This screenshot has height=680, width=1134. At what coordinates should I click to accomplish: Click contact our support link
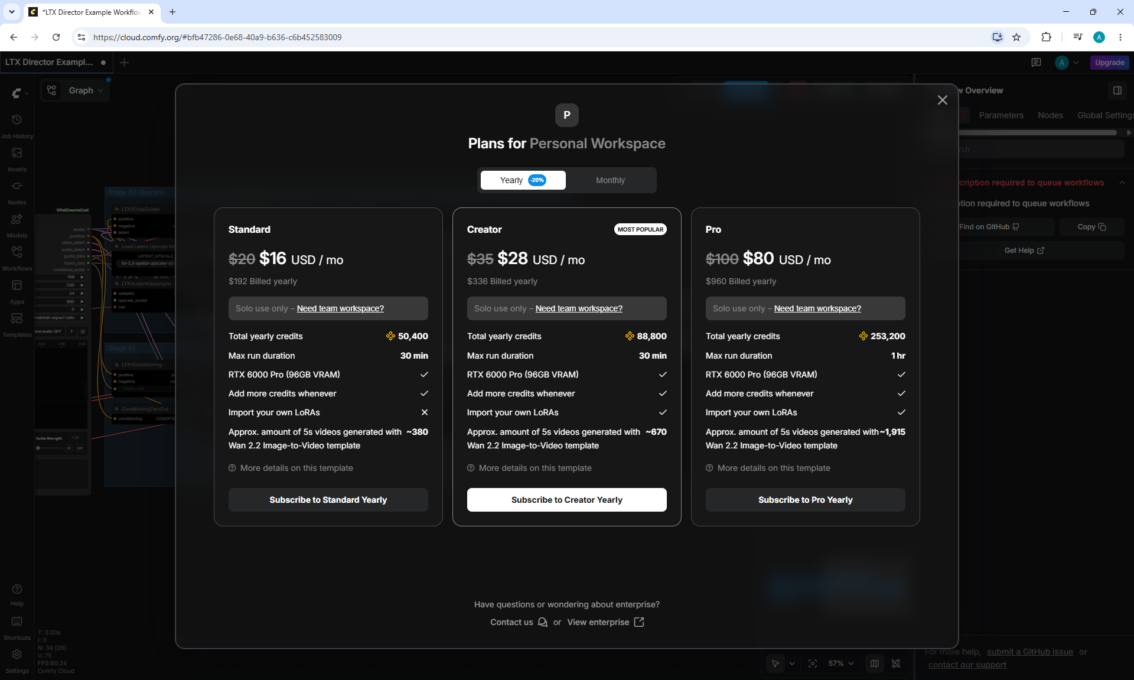(x=967, y=665)
